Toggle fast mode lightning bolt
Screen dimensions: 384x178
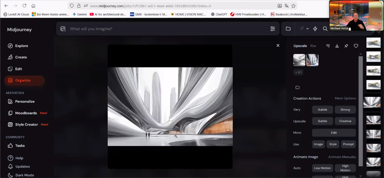[x=315, y=29]
